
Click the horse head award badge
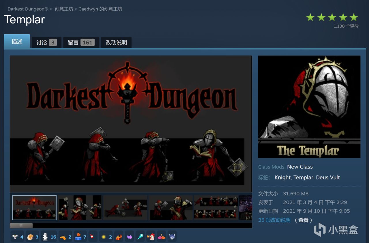pyautogui.click(x=33, y=237)
